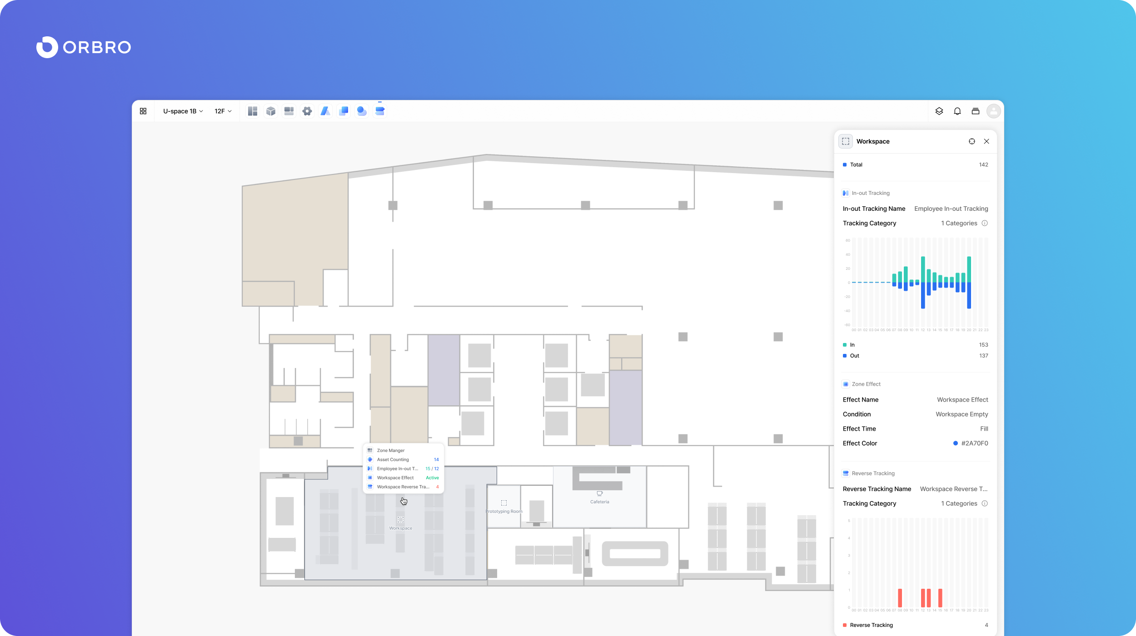Select Workspace Effect entry in zone popup

coord(395,477)
